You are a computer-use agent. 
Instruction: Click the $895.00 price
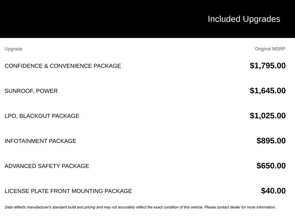coord(271,141)
